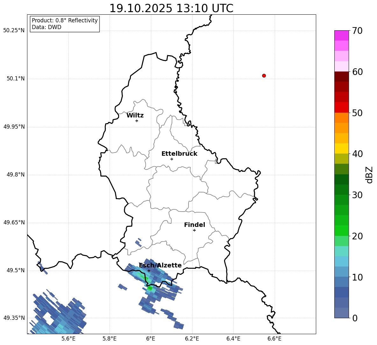Click the 0 tick on the colorbar
The height and width of the screenshot is (345, 377).
click(355, 318)
